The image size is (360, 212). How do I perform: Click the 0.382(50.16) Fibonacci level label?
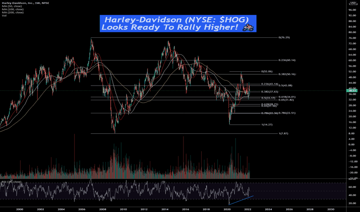coord(287,74)
